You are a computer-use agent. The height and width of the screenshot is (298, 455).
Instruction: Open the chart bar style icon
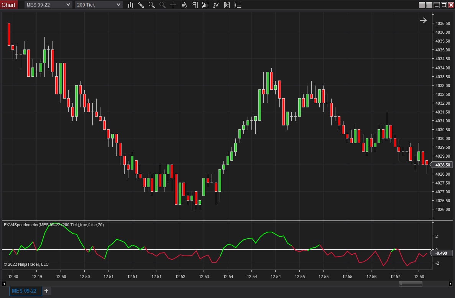point(131,5)
